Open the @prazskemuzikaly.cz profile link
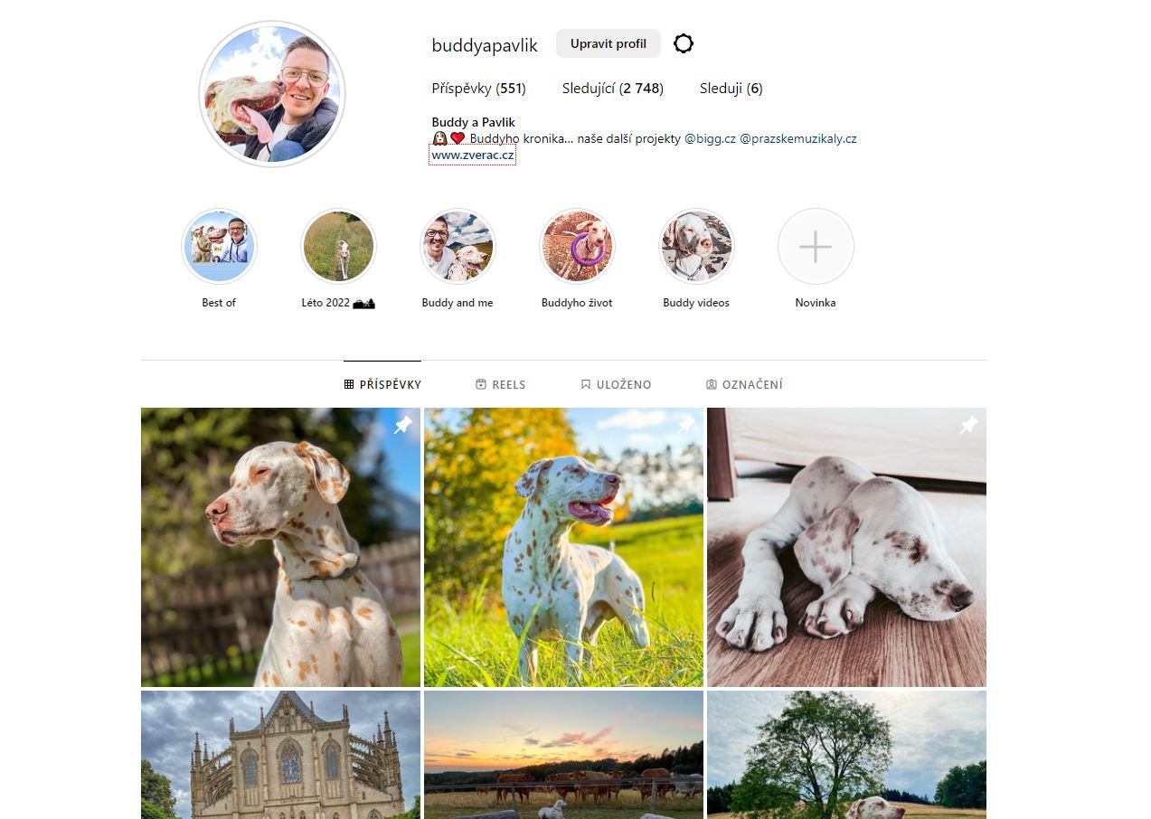Screen dimensions: 1151x819 798,139
